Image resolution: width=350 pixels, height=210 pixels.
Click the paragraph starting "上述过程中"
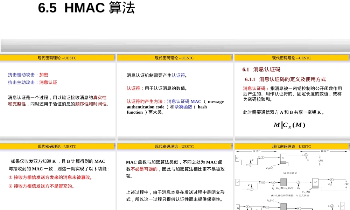pyautogui.click(x=175, y=196)
